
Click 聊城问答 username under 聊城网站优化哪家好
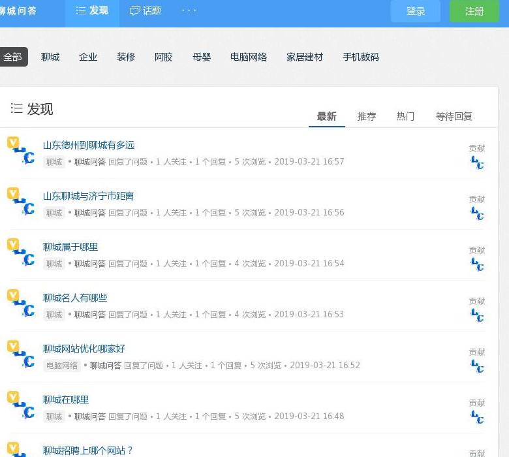click(106, 366)
